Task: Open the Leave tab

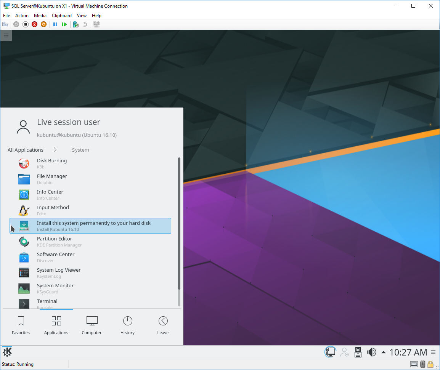Action: (x=163, y=325)
